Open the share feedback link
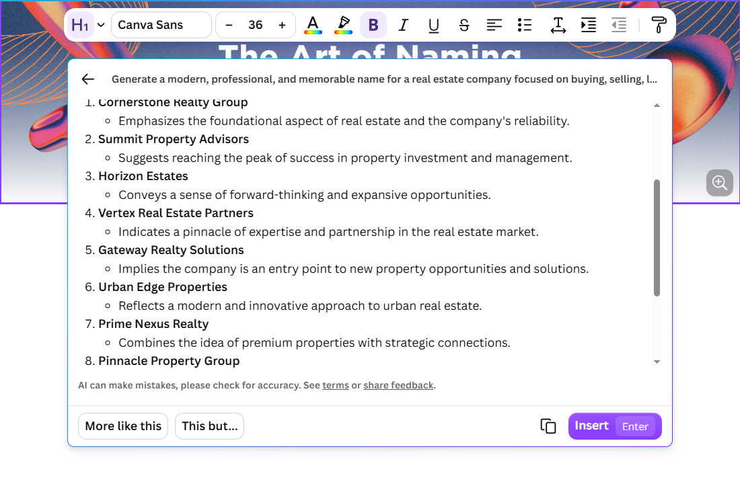 pos(398,386)
